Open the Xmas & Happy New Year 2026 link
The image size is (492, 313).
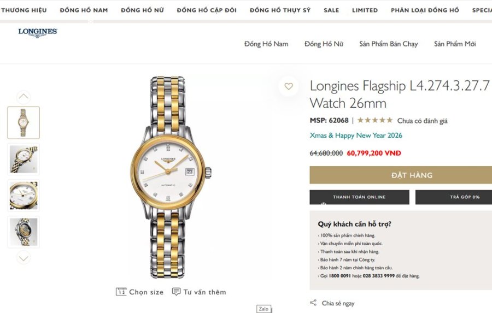tap(356, 135)
